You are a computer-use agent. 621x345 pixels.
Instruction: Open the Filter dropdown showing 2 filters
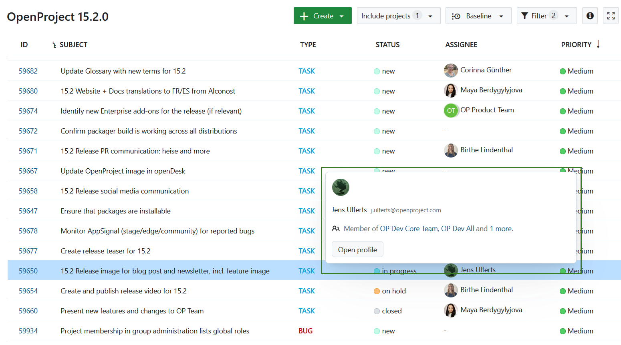566,16
